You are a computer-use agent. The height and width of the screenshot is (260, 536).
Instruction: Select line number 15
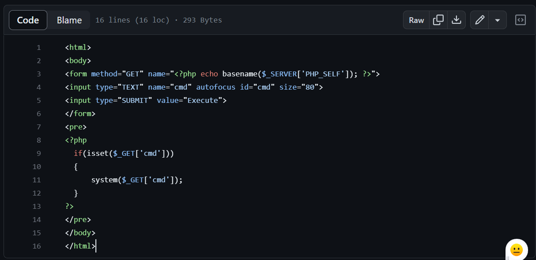37,233
